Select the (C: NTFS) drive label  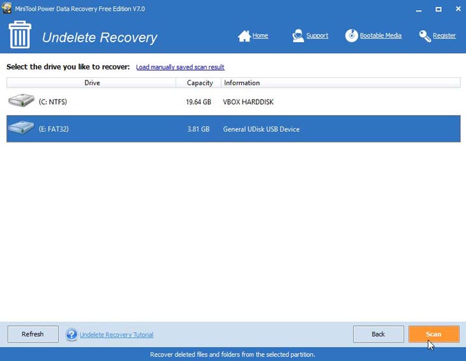[53, 102]
